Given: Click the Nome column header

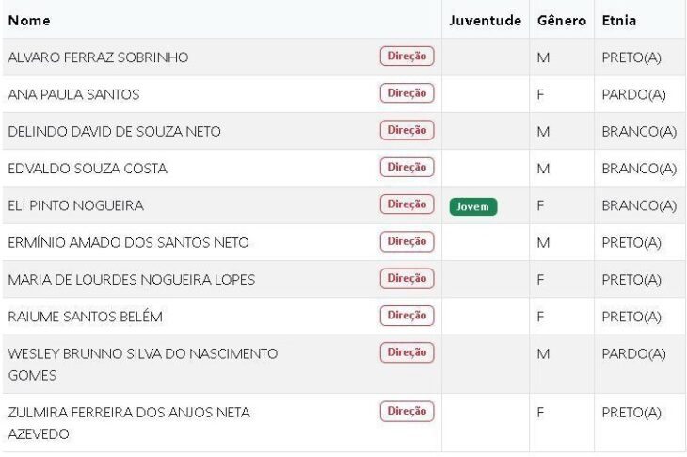Looking at the screenshot, I should [x=29, y=20].
